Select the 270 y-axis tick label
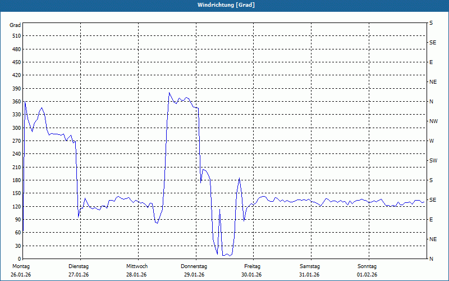Image resolution: width=449 pixels, height=281 pixels. [x=16, y=141]
